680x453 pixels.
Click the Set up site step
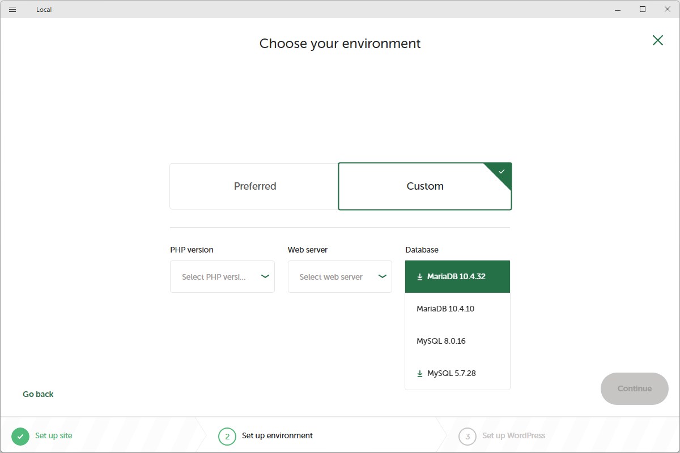coord(53,435)
